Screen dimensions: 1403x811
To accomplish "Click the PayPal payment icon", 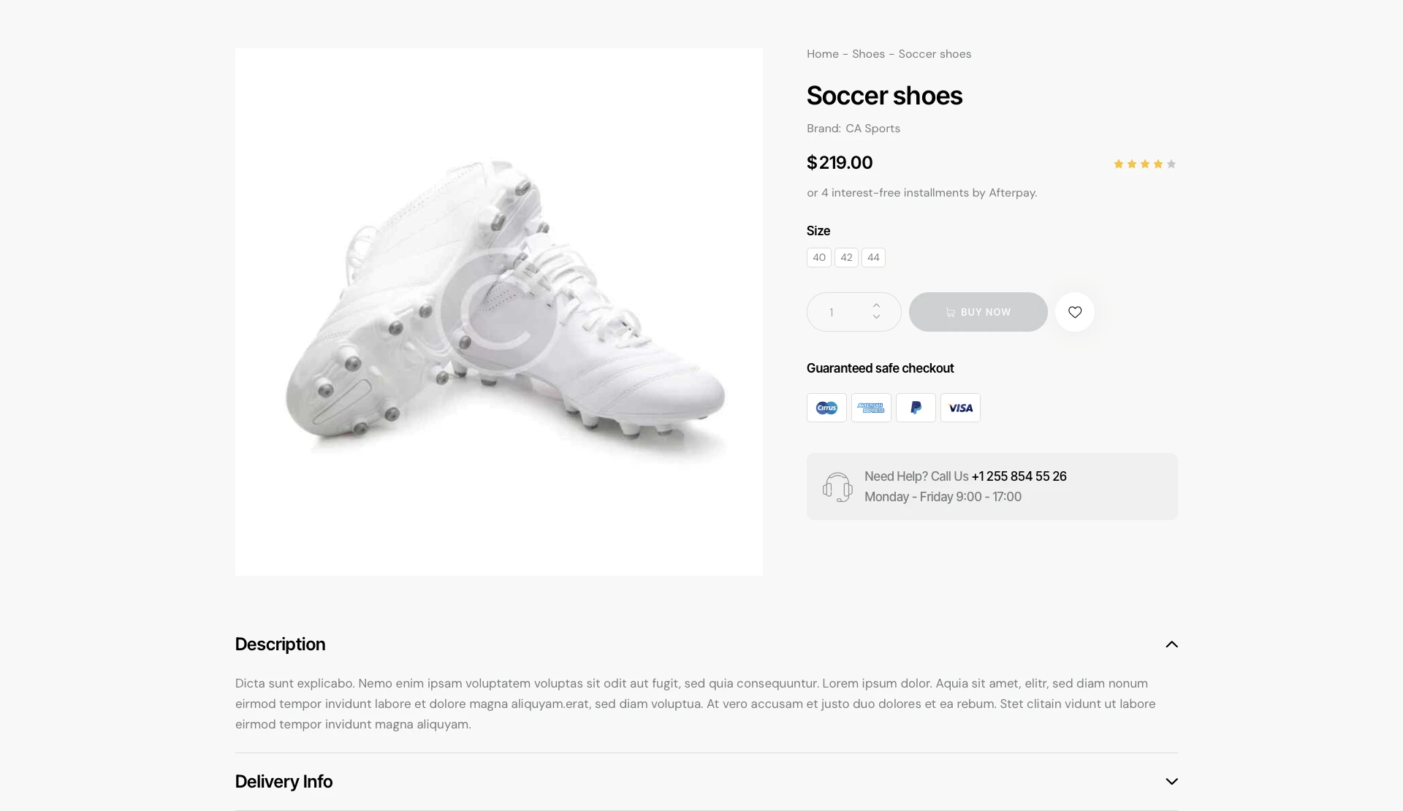I will tap(916, 408).
